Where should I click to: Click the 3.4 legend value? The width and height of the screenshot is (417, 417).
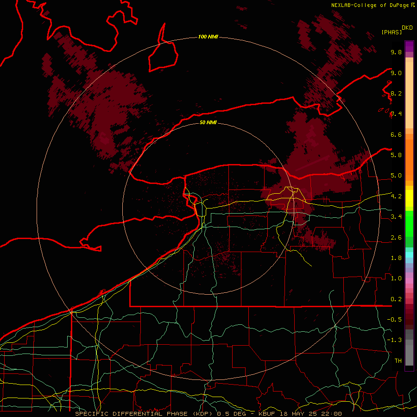coord(396,217)
